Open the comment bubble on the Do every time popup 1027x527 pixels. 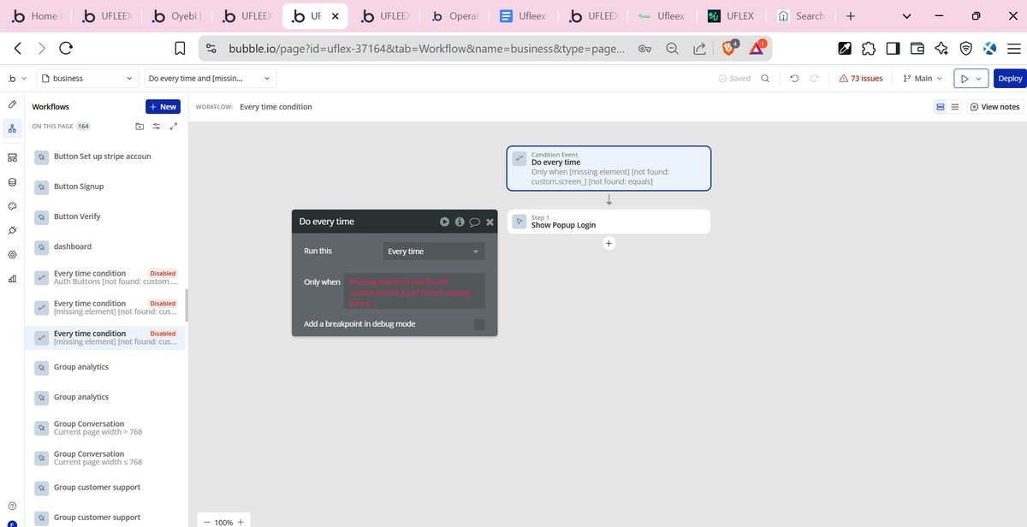click(x=474, y=221)
